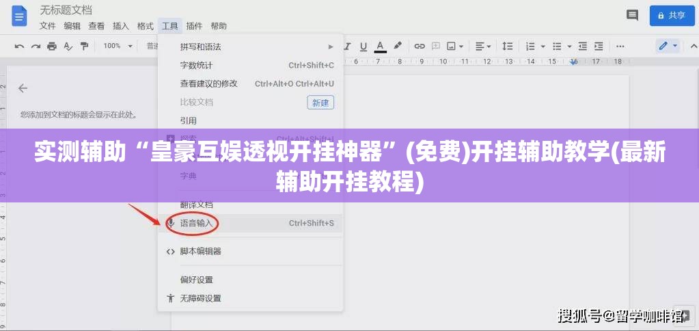Select the paint format roller icon
This screenshot has width=699, height=331.
pos(84,46)
